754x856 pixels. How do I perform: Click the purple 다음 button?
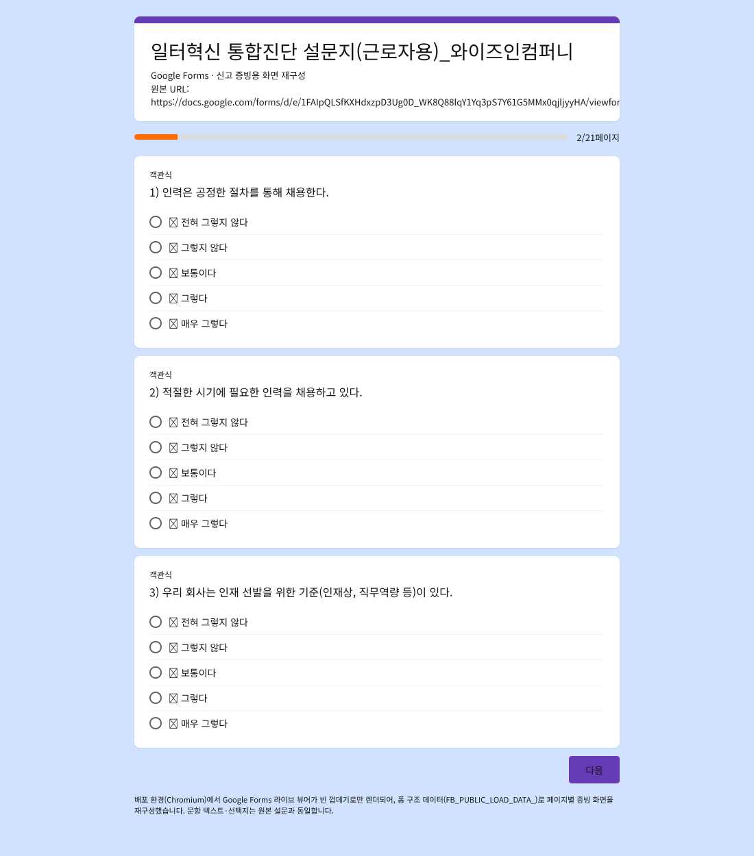pyautogui.click(x=594, y=770)
